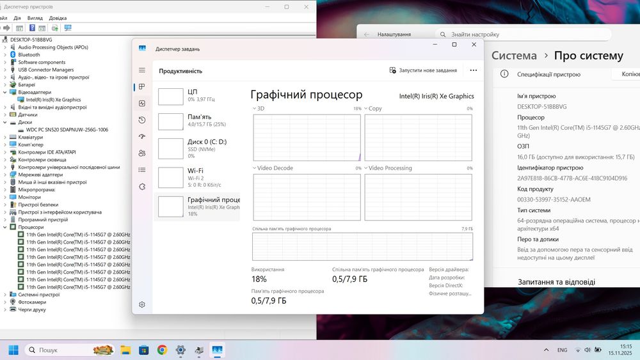Click the Знайти настройку search field
This screenshot has width=640, height=360.
point(524,35)
